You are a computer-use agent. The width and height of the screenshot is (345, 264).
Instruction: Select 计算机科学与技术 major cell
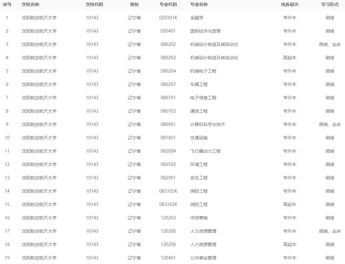point(208,124)
